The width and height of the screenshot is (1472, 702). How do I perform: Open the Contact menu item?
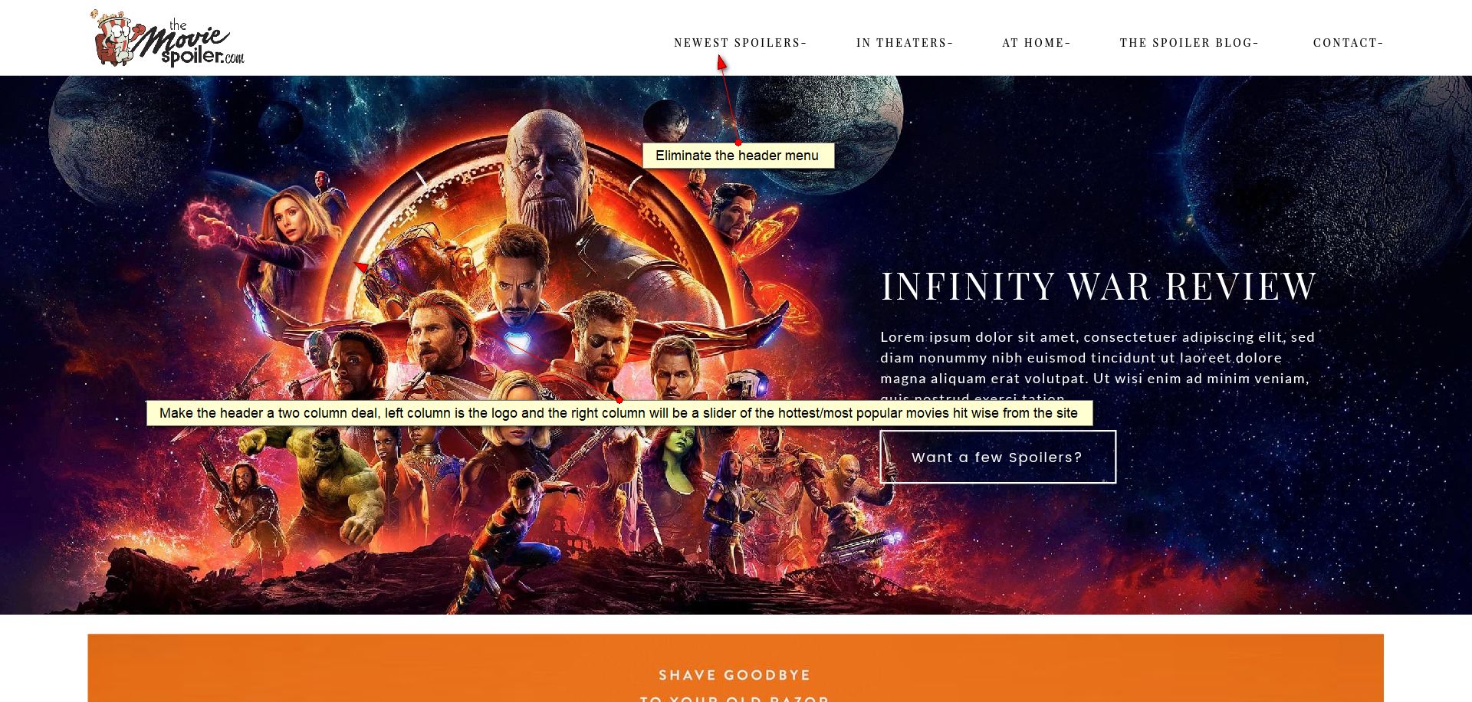click(1348, 43)
